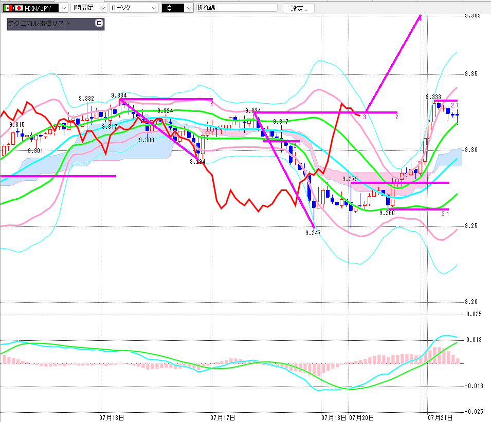491x422 pixels.
Task: Select the 07月21日 date marker
Action: pos(440,417)
